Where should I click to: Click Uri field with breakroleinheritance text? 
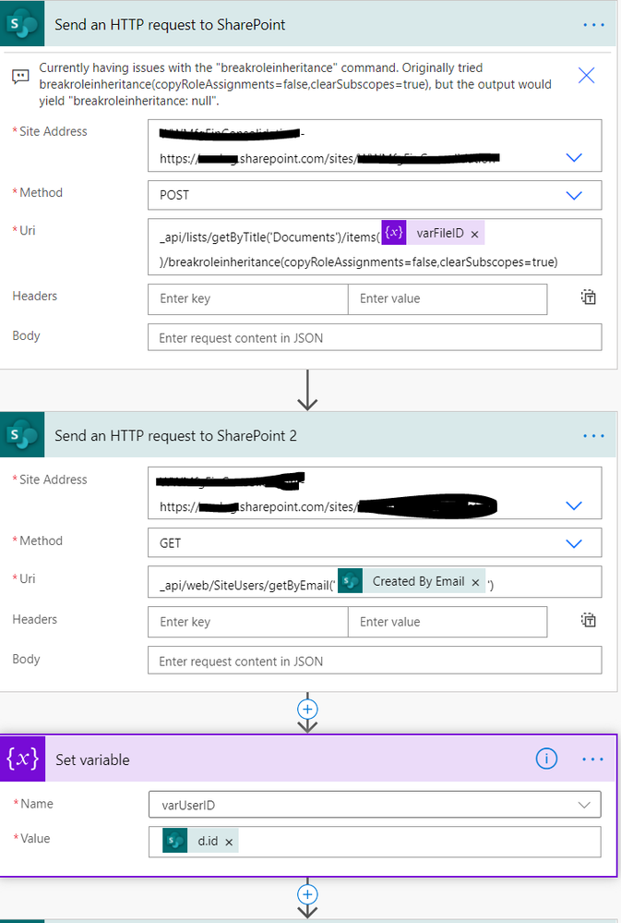click(375, 248)
